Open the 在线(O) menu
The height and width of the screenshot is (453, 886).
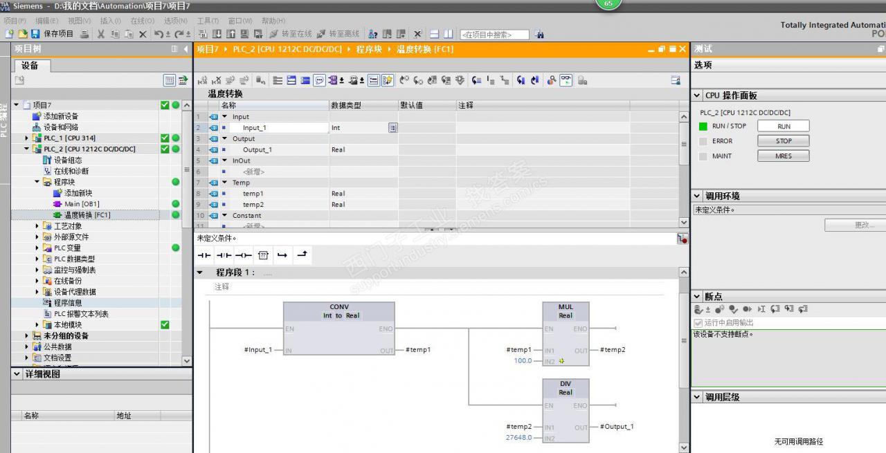tap(142, 21)
